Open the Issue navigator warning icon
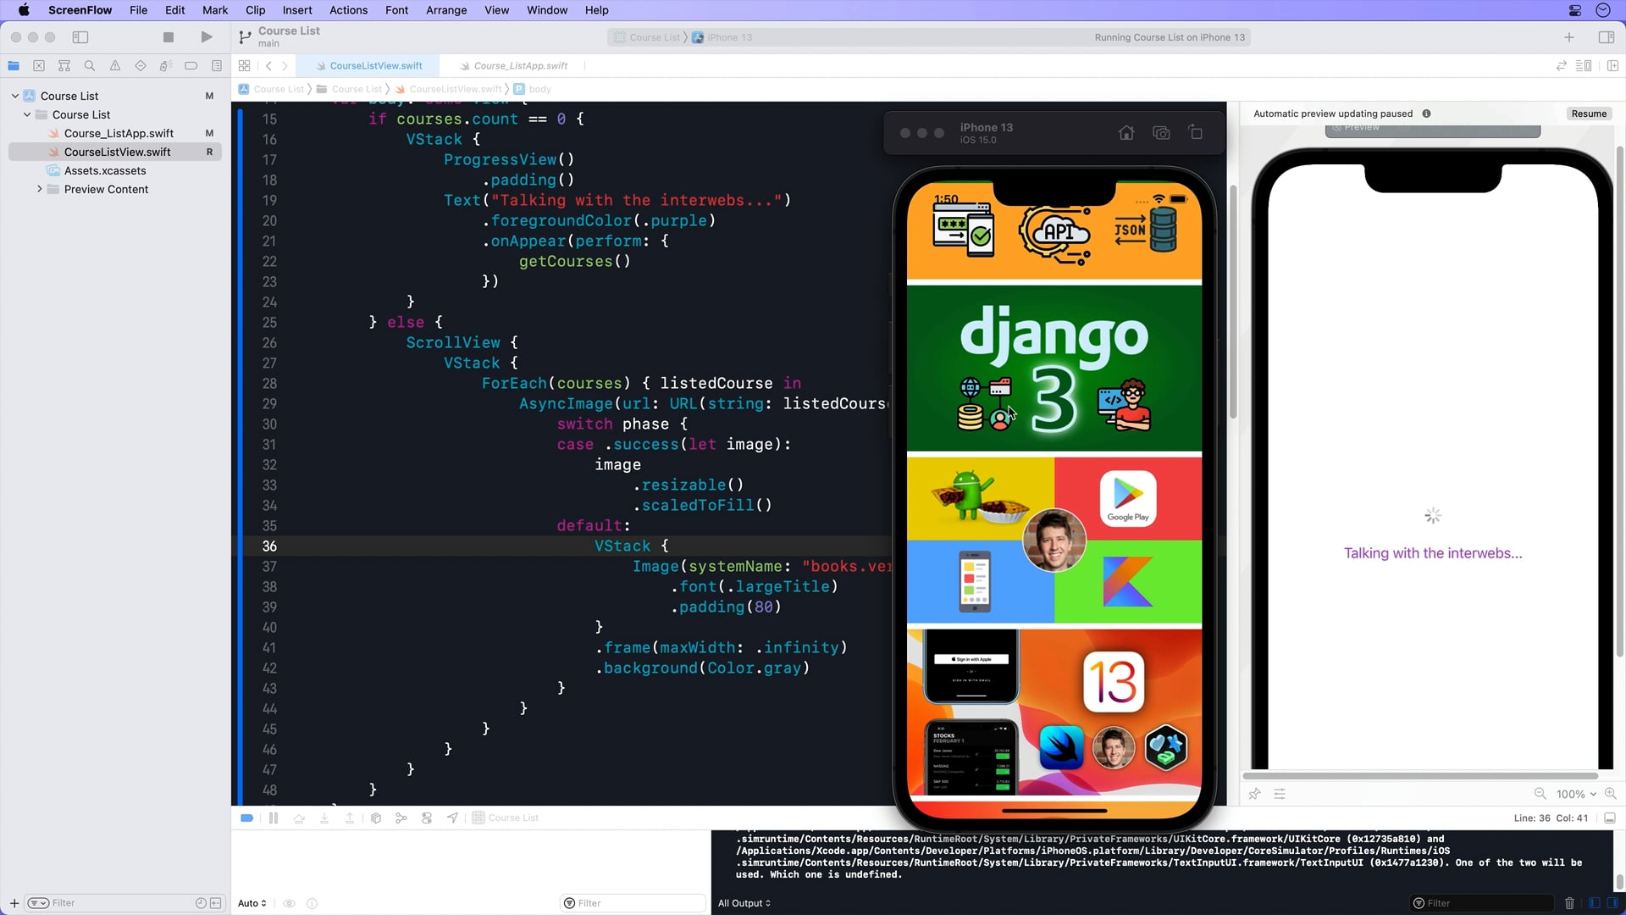The width and height of the screenshot is (1626, 915). [115, 65]
